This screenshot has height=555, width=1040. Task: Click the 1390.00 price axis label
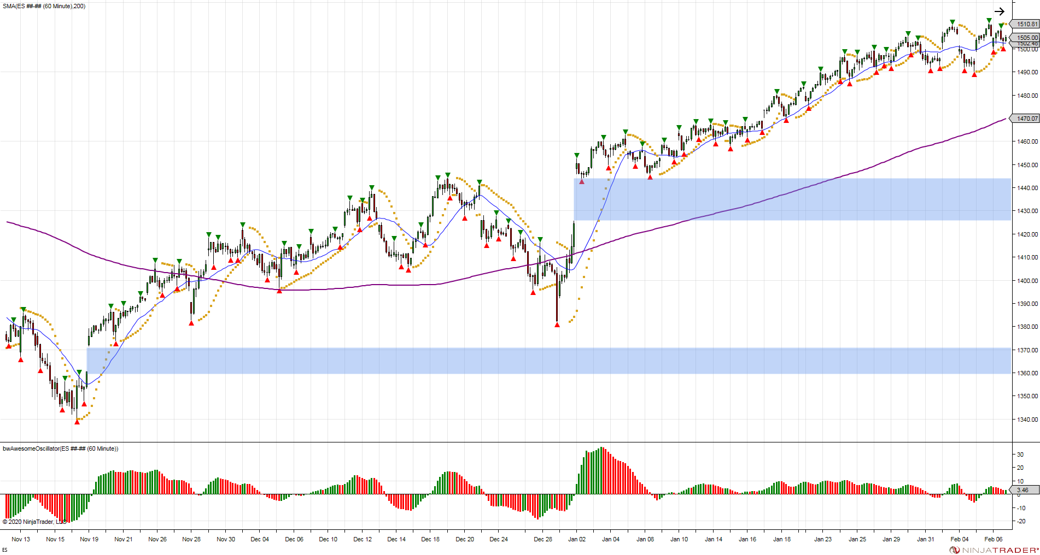(1027, 304)
